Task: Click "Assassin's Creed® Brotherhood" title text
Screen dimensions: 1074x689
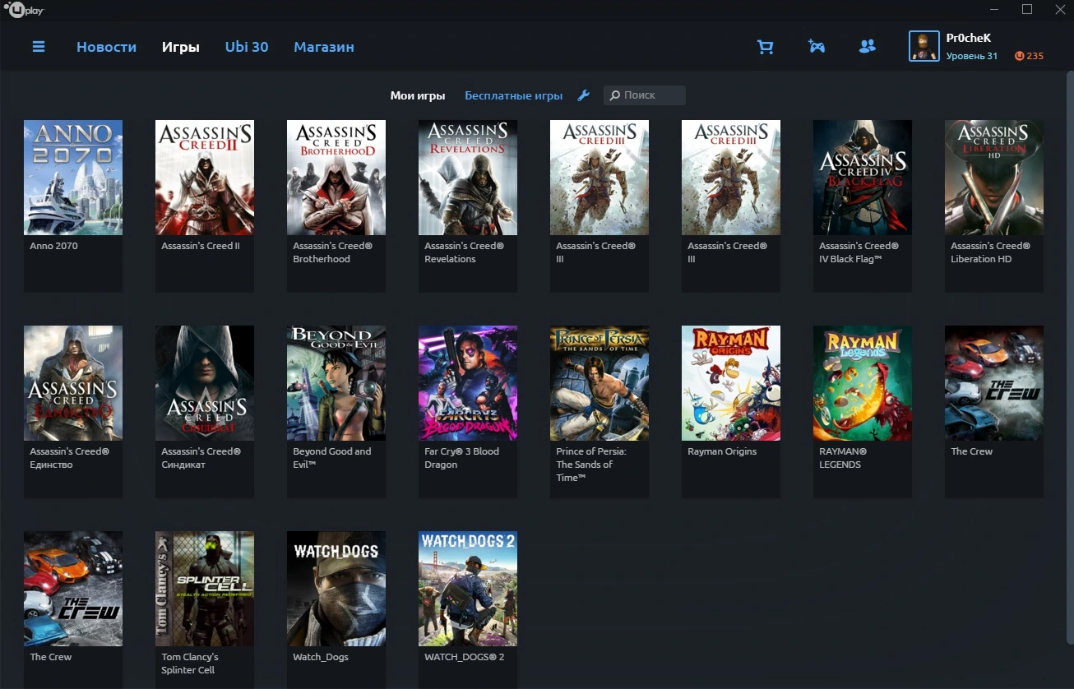Action: pyautogui.click(x=333, y=252)
